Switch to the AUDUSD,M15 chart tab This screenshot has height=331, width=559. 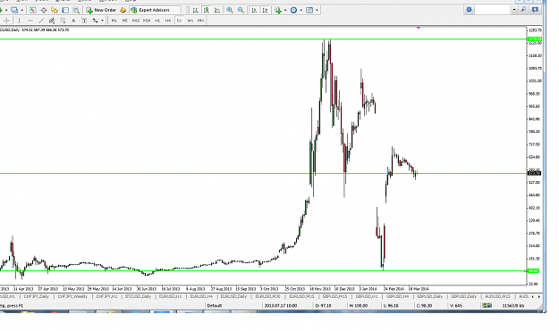point(497,296)
